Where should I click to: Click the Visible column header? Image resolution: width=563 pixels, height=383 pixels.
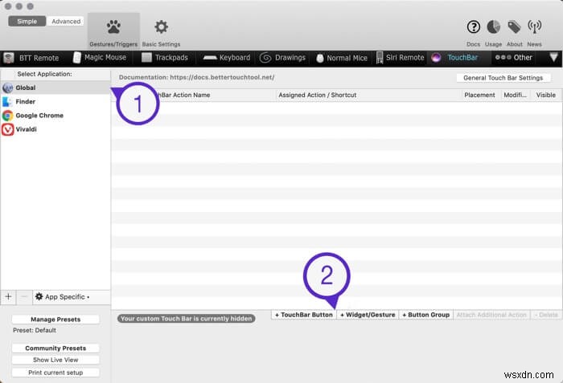click(x=546, y=95)
